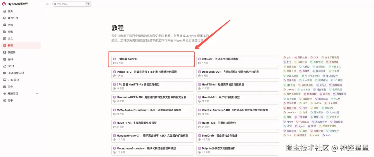The image size is (374, 157).
Task: Filter by the CVPR tag
Action: pyautogui.click(x=315, y=135)
